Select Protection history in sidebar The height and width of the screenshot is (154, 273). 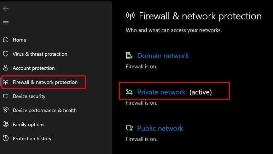coord(32,138)
